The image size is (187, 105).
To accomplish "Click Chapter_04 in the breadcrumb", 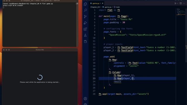I will point(95,7).
